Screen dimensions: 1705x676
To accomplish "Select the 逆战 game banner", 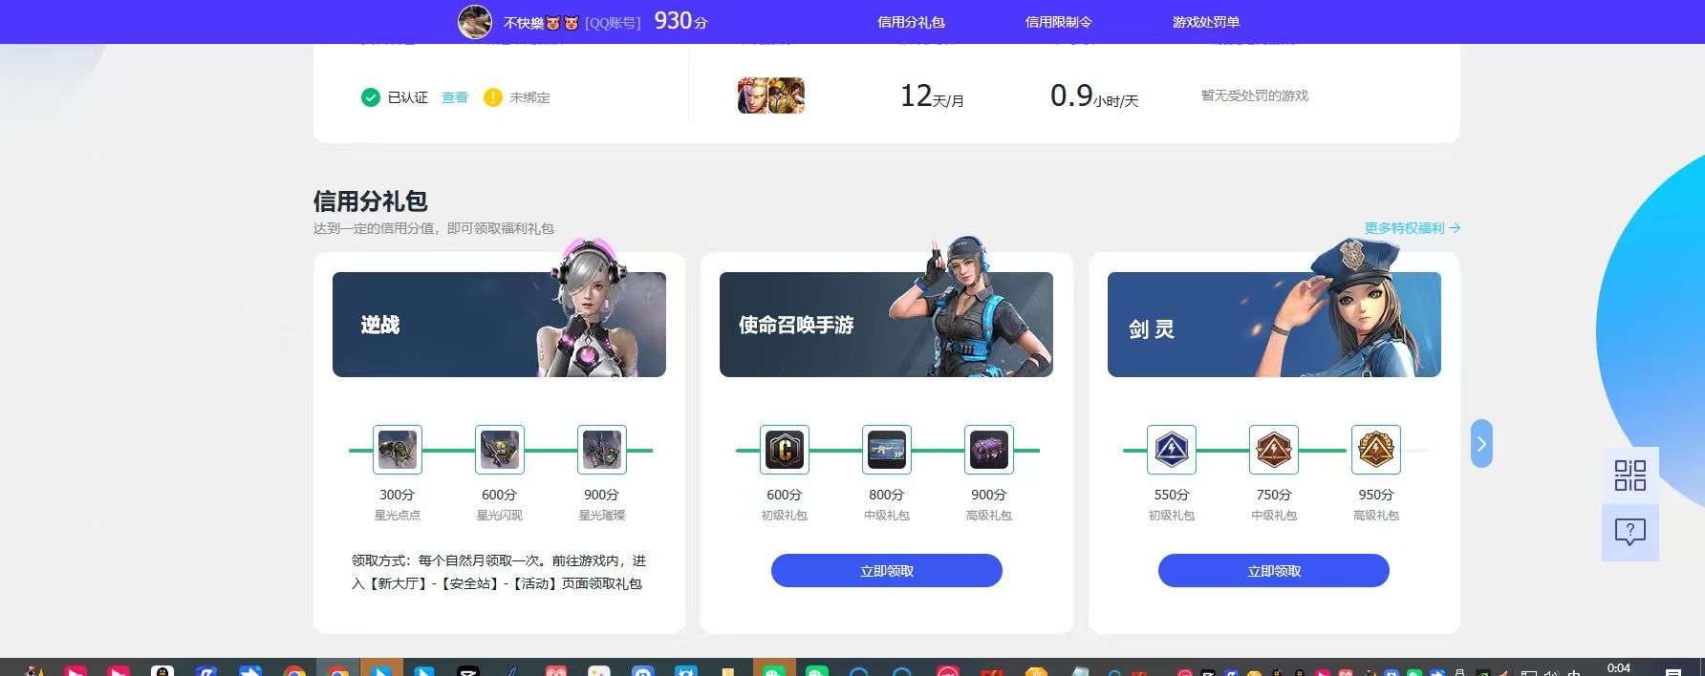I will 499,325.
